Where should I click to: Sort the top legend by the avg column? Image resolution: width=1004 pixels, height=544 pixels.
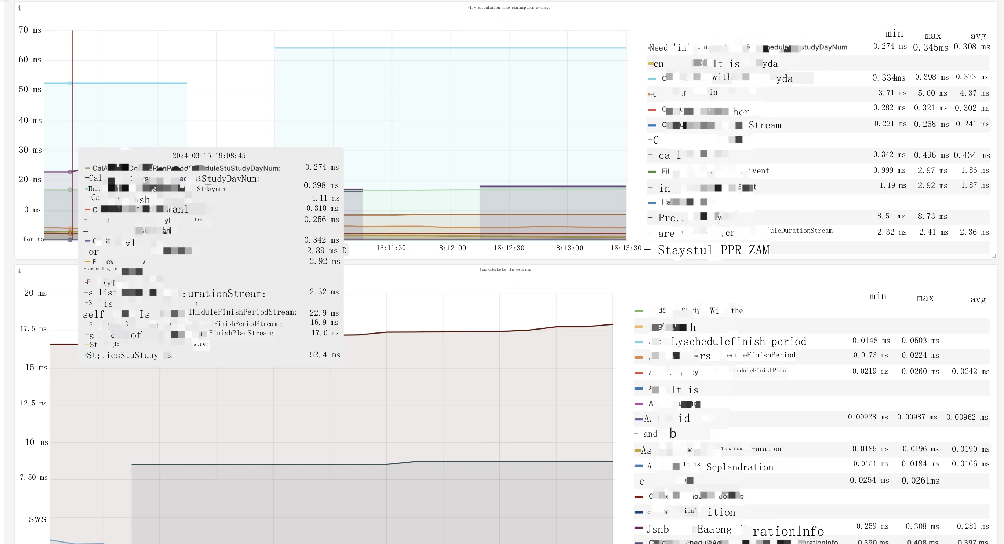pyautogui.click(x=978, y=36)
